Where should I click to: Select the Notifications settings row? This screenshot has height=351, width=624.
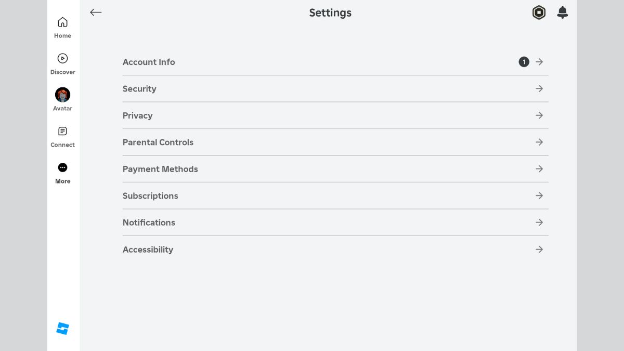(149, 223)
